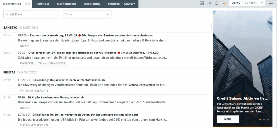Click the 21:26 timestamp
Viewport: 277px width, 129px height.
point(7,98)
